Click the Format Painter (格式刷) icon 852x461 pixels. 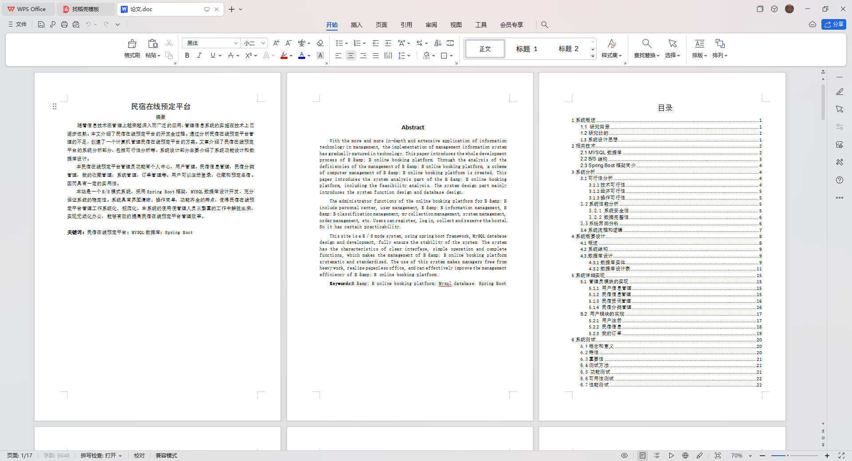click(132, 43)
